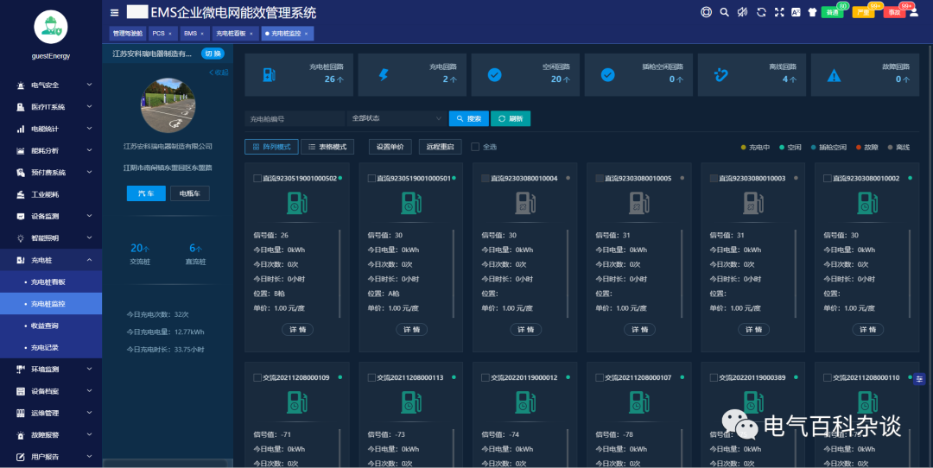Open the red 事故 alarm badge

point(894,12)
